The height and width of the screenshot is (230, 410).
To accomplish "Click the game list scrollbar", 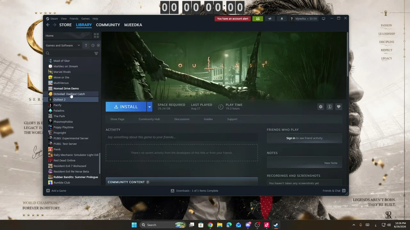I will click(x=100, y=163).
